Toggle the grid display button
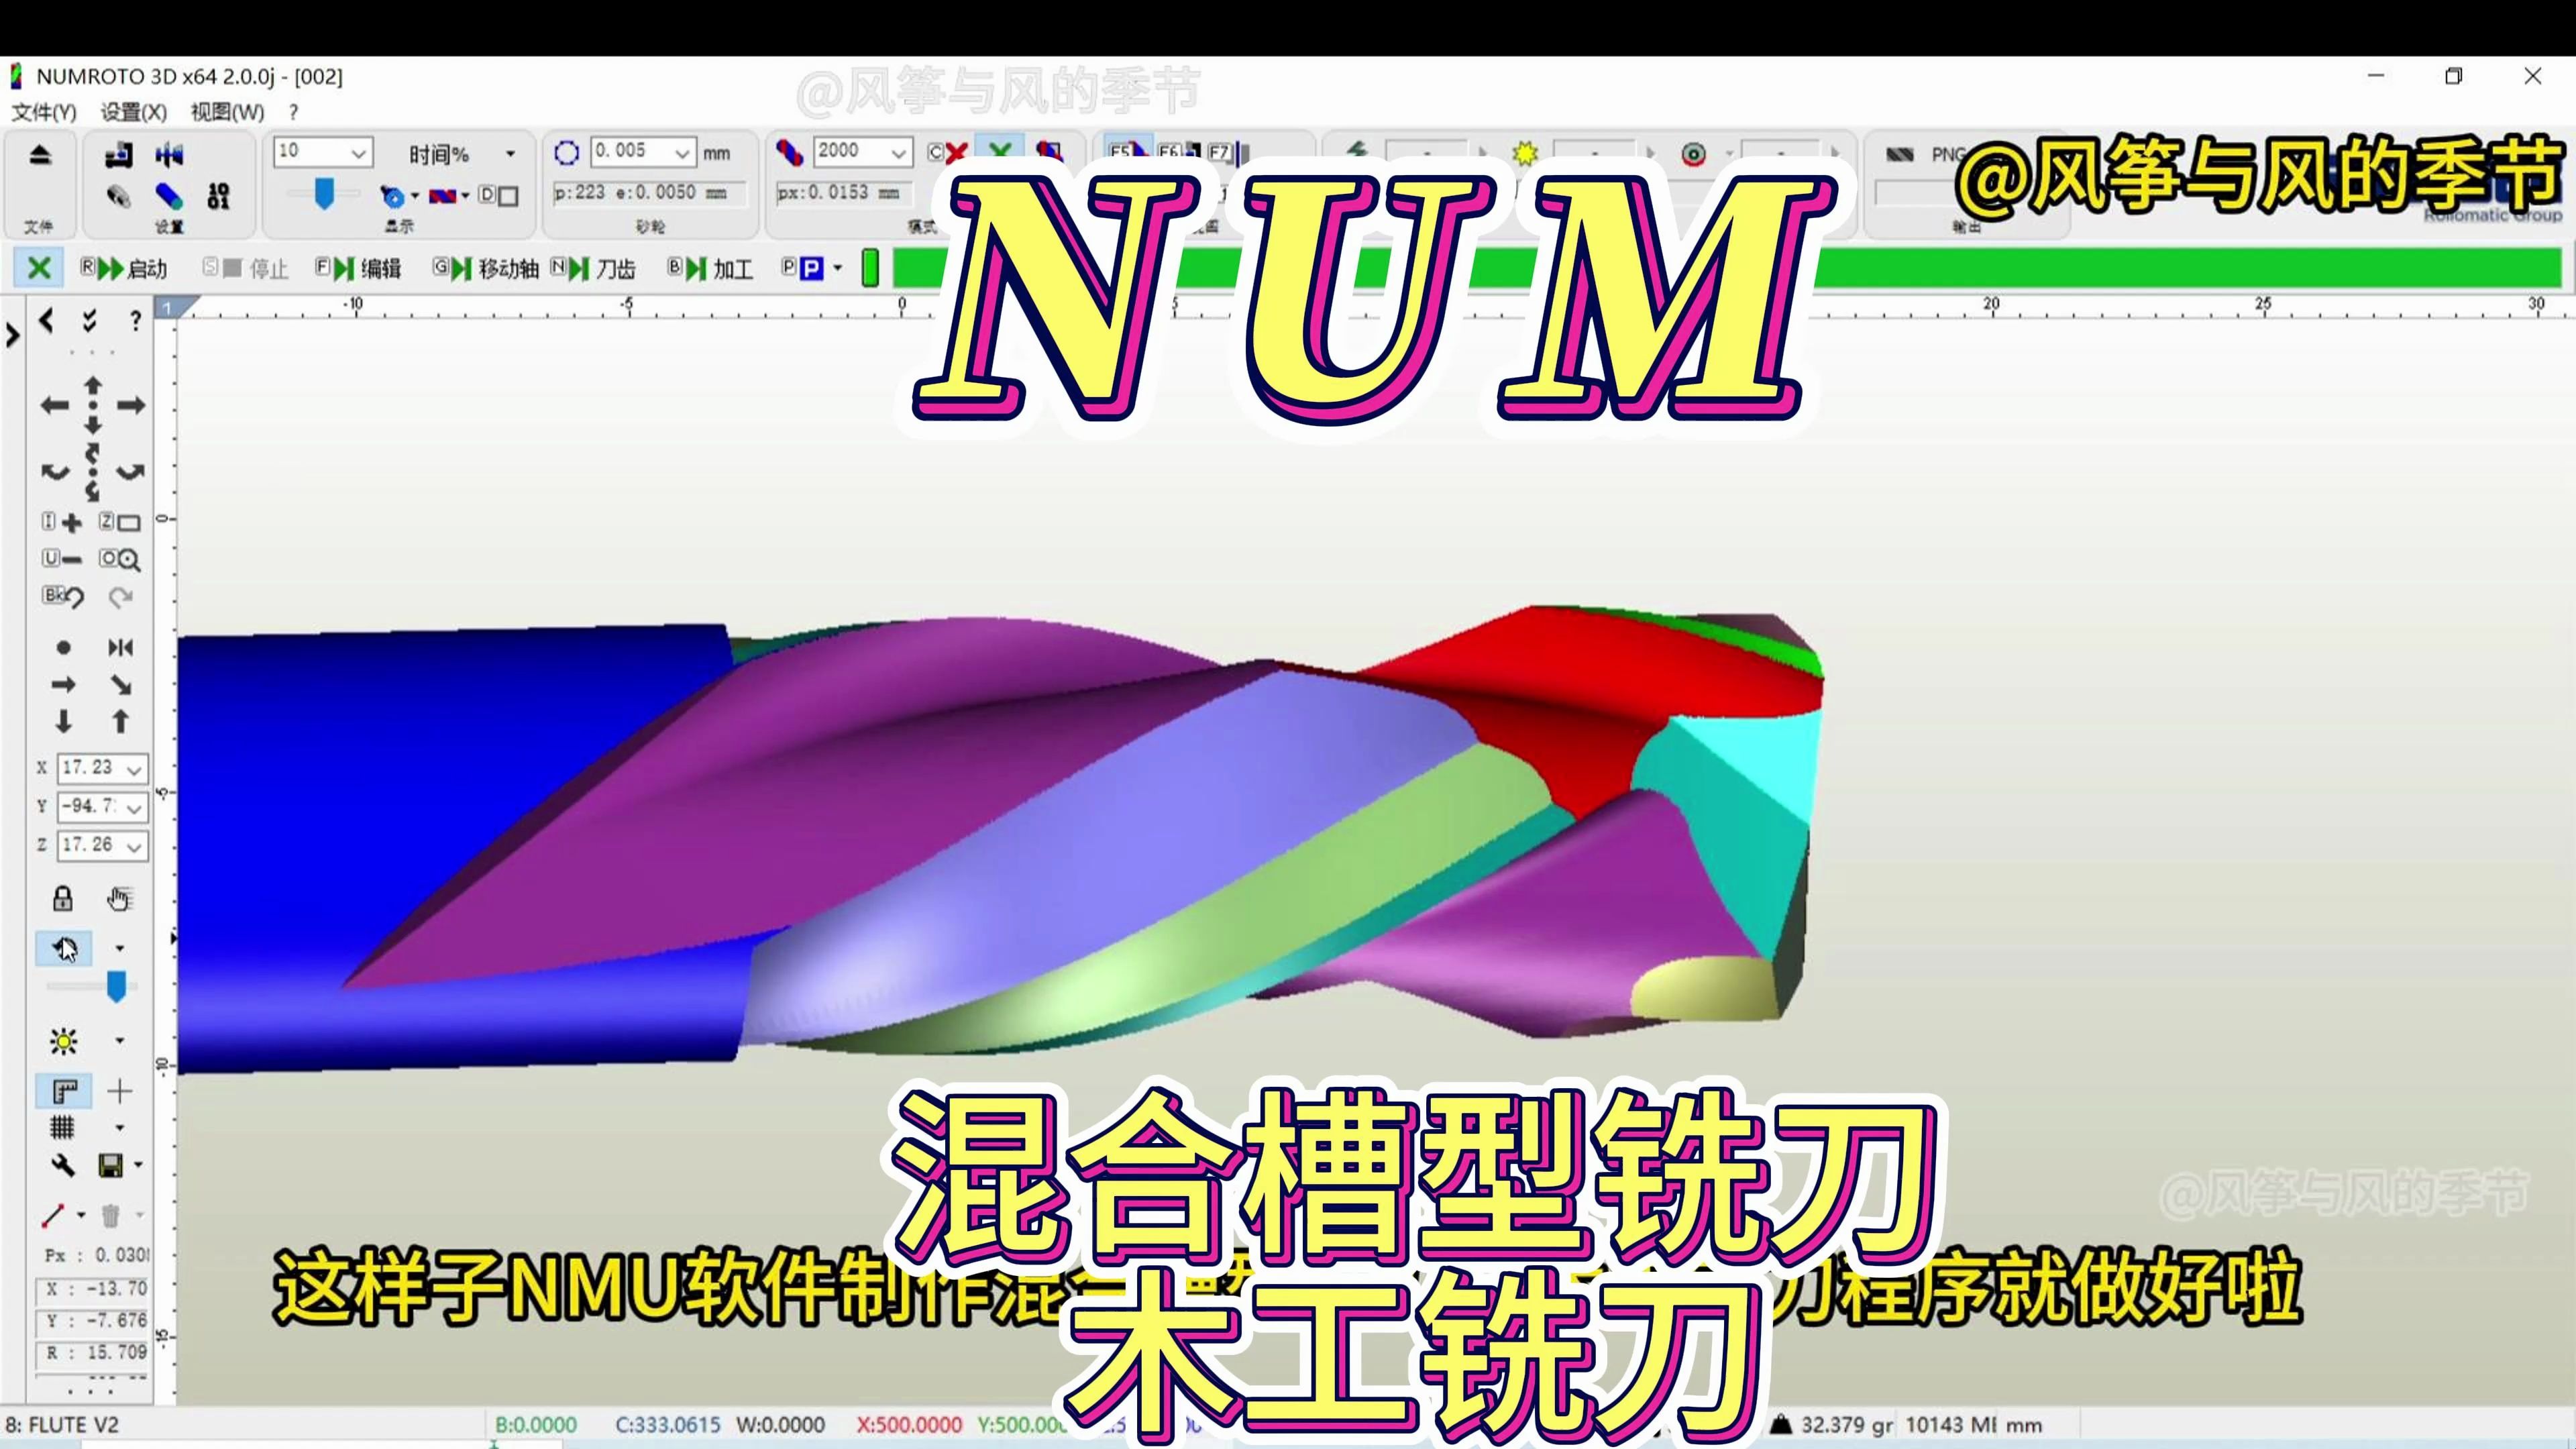Screen dimensions: 2576x1449 [63, 1128]
